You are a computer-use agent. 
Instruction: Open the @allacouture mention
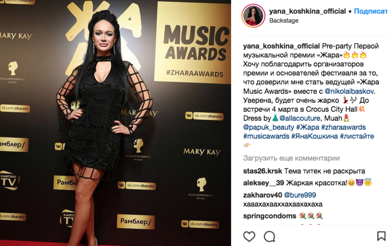point(300,118)
